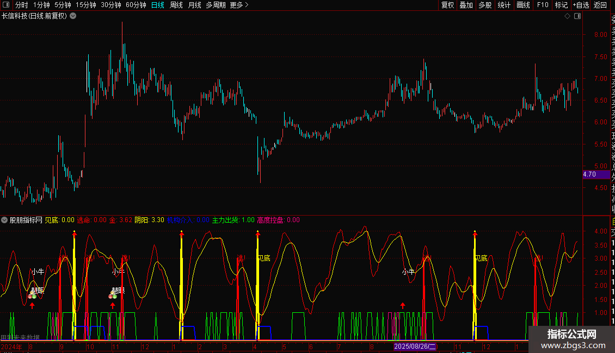Click the 2024年 label on the time axis
Viewport: 615px width, 353px height.
[11, 346]
